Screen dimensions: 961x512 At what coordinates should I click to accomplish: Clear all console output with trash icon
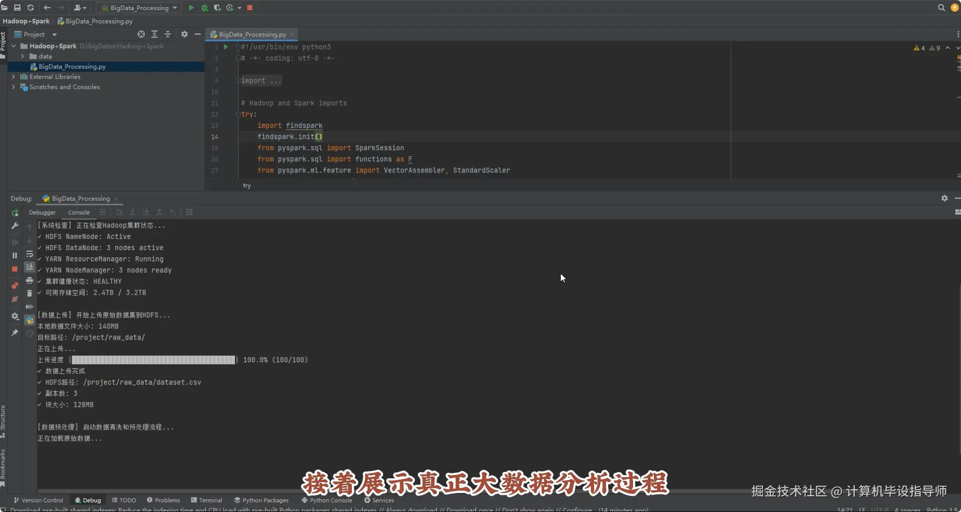point(29,293)
